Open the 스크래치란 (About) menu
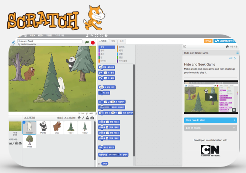Image resolution: width=246 pixels, height=173 pixels. point(59,35)
